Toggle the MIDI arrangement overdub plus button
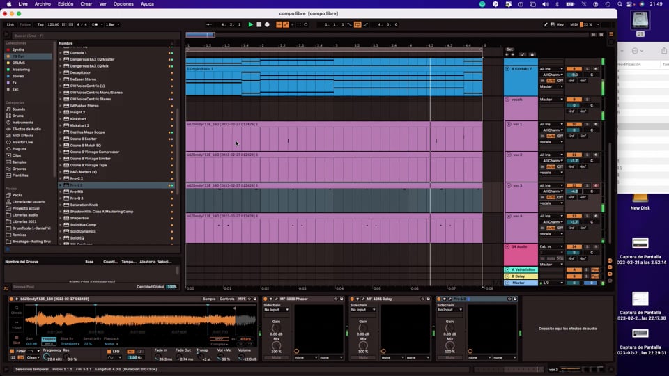669x376 pixels. pyautogui.click(x=279, y=25)
